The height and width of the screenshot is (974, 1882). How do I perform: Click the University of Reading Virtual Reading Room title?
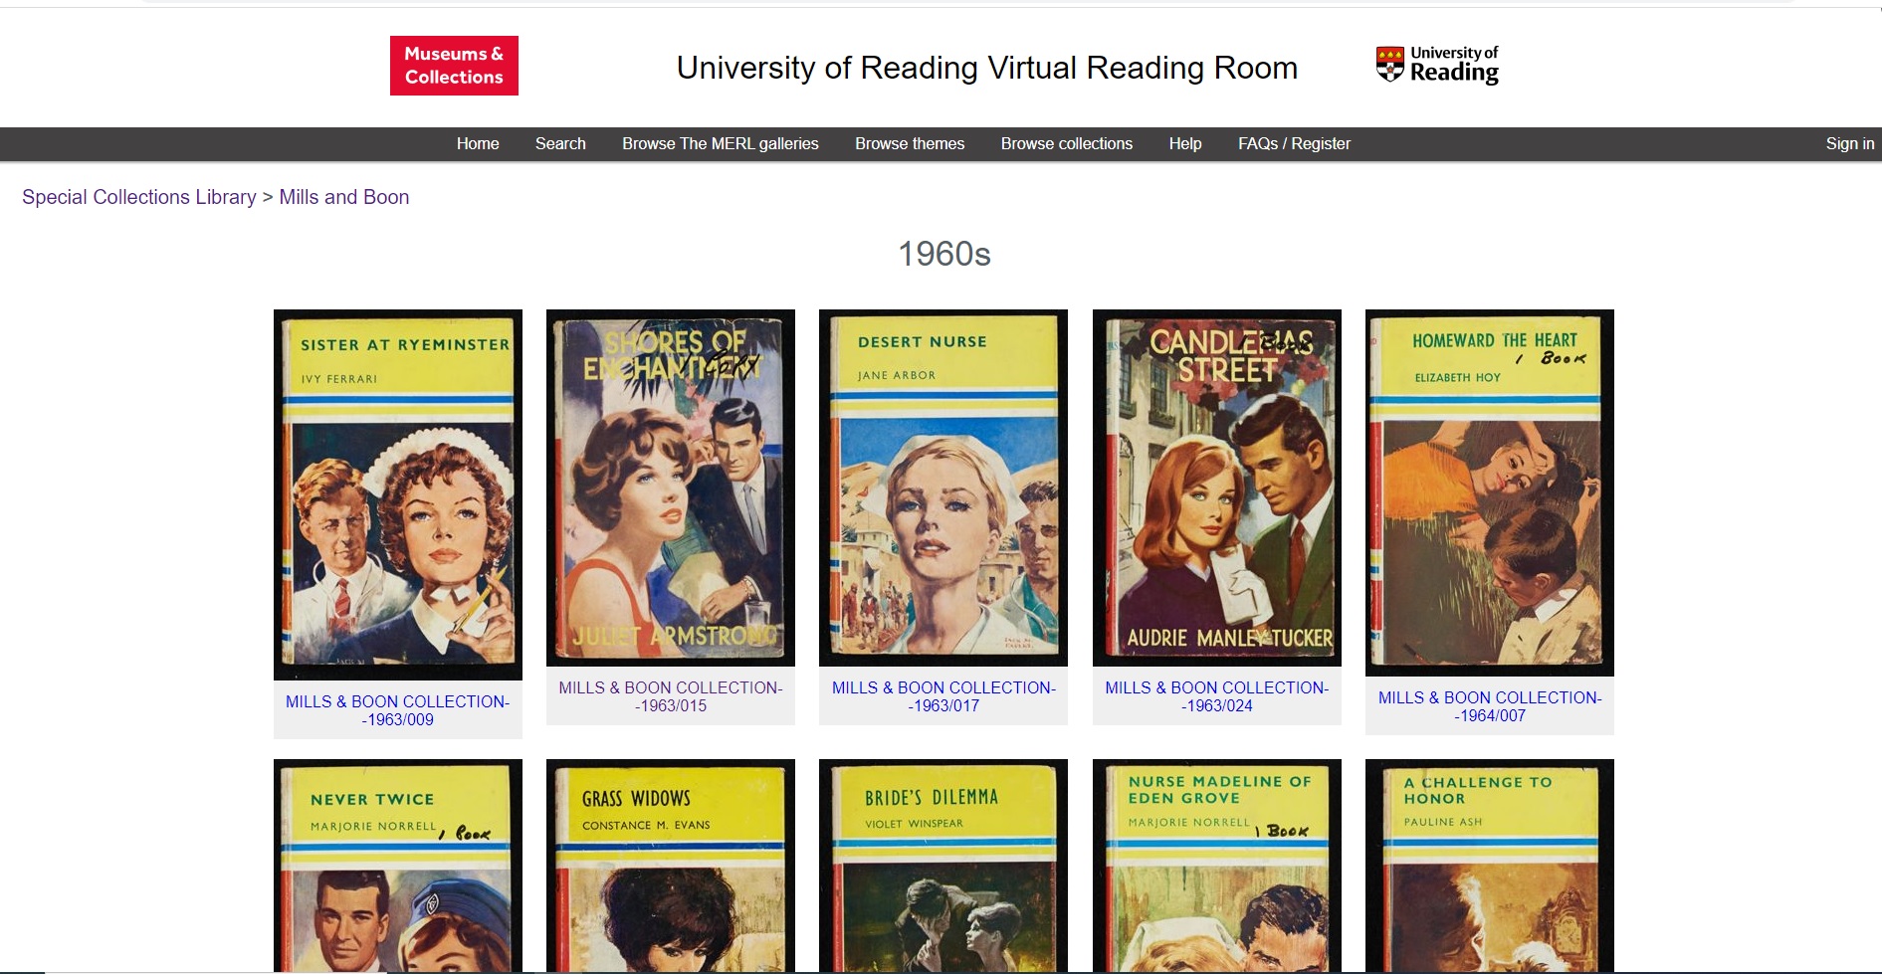click(x=987, y=68)
